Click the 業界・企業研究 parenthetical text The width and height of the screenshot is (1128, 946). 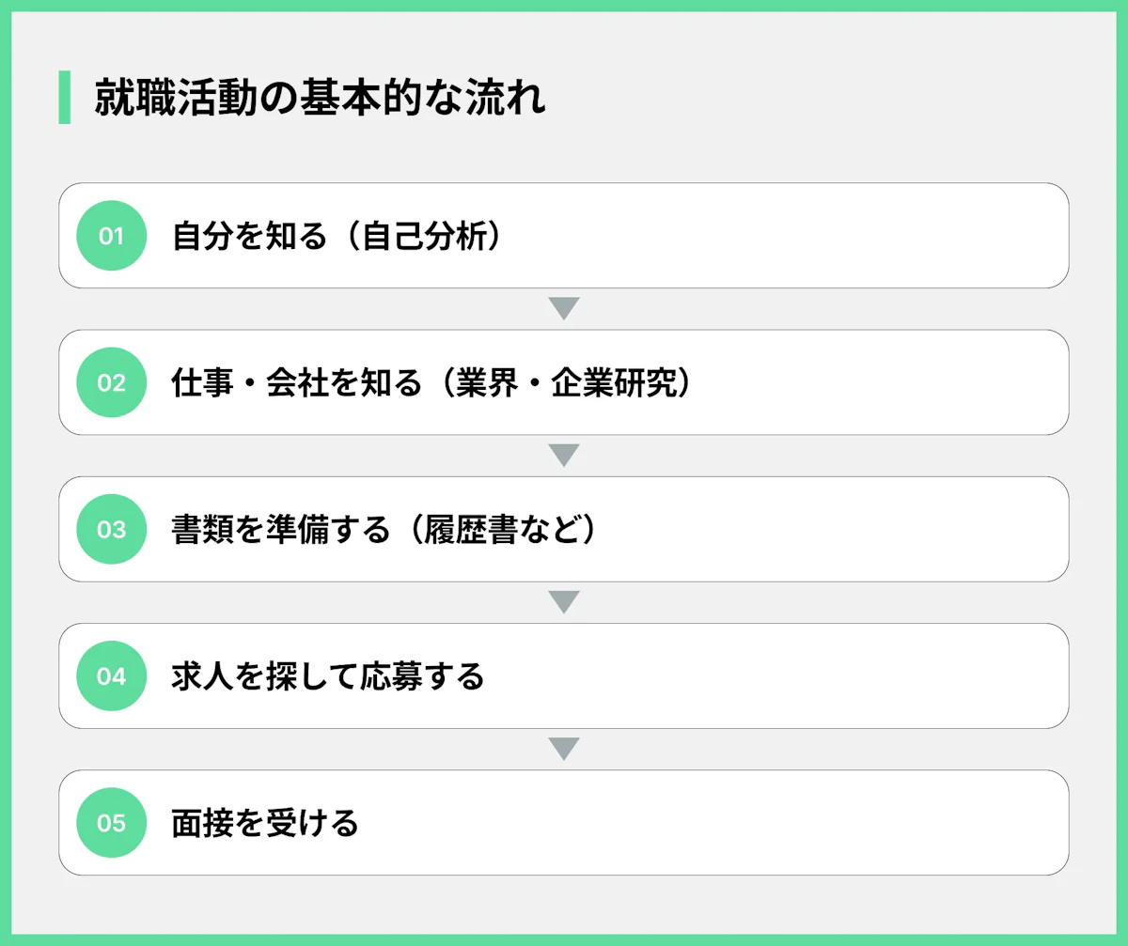(562, 382)
